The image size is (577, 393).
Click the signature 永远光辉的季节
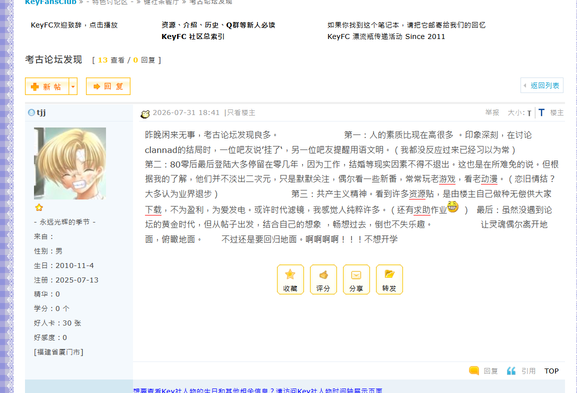click(x=65, y=222)
